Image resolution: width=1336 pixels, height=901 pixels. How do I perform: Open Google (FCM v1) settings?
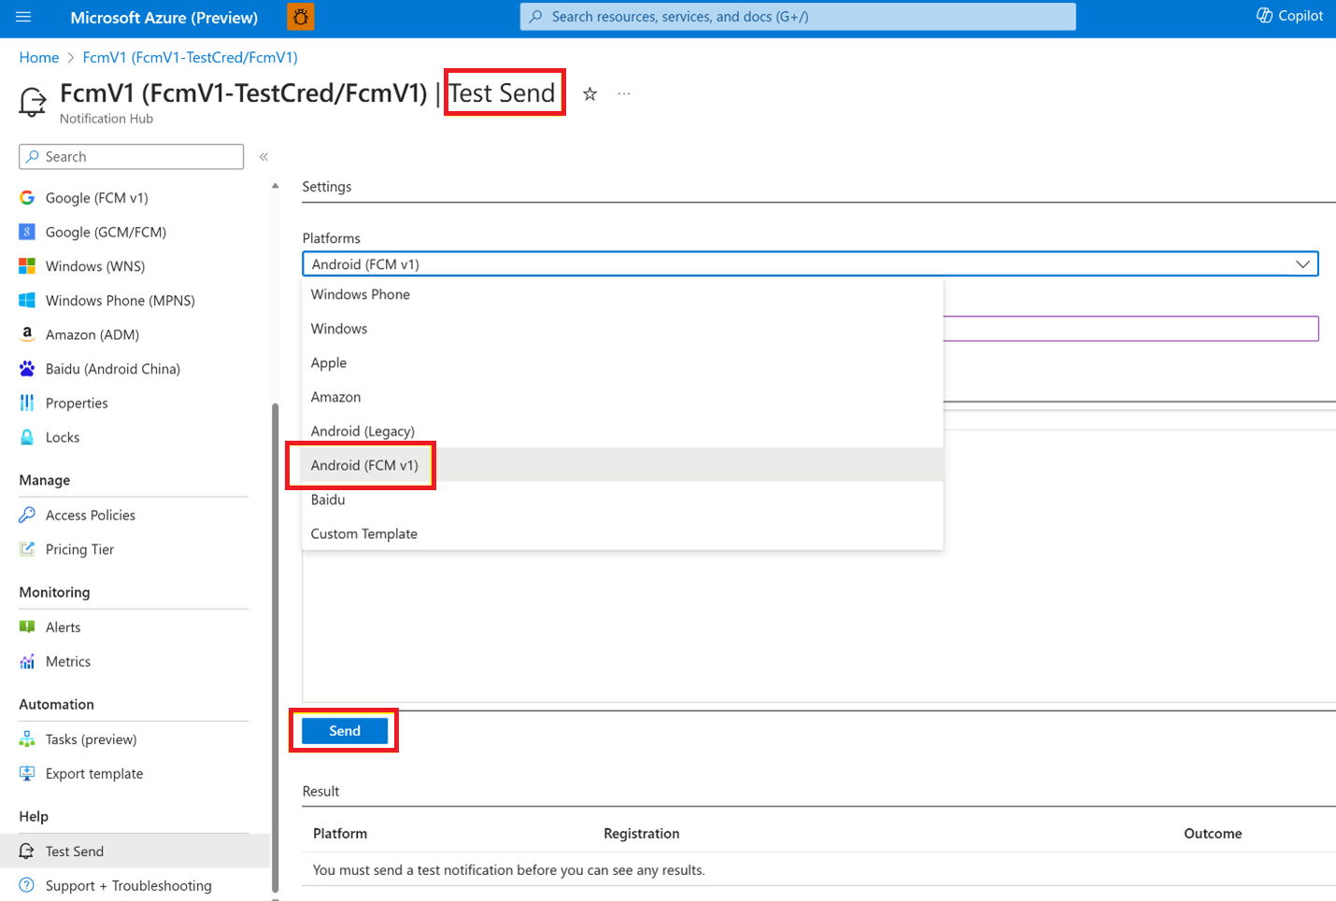97,198
